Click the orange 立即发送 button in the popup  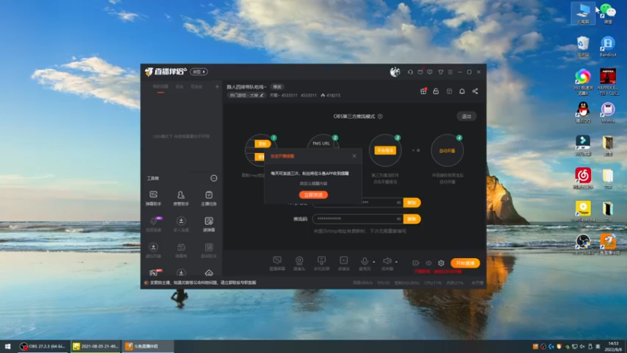[313, 195]
